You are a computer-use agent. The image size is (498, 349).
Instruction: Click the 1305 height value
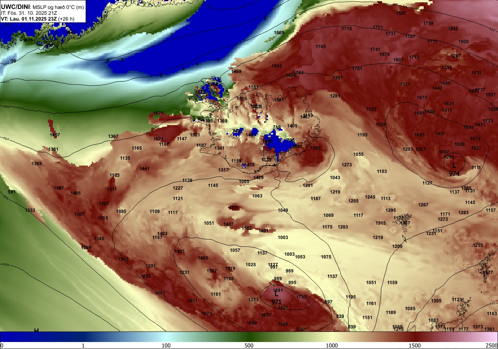436,301
